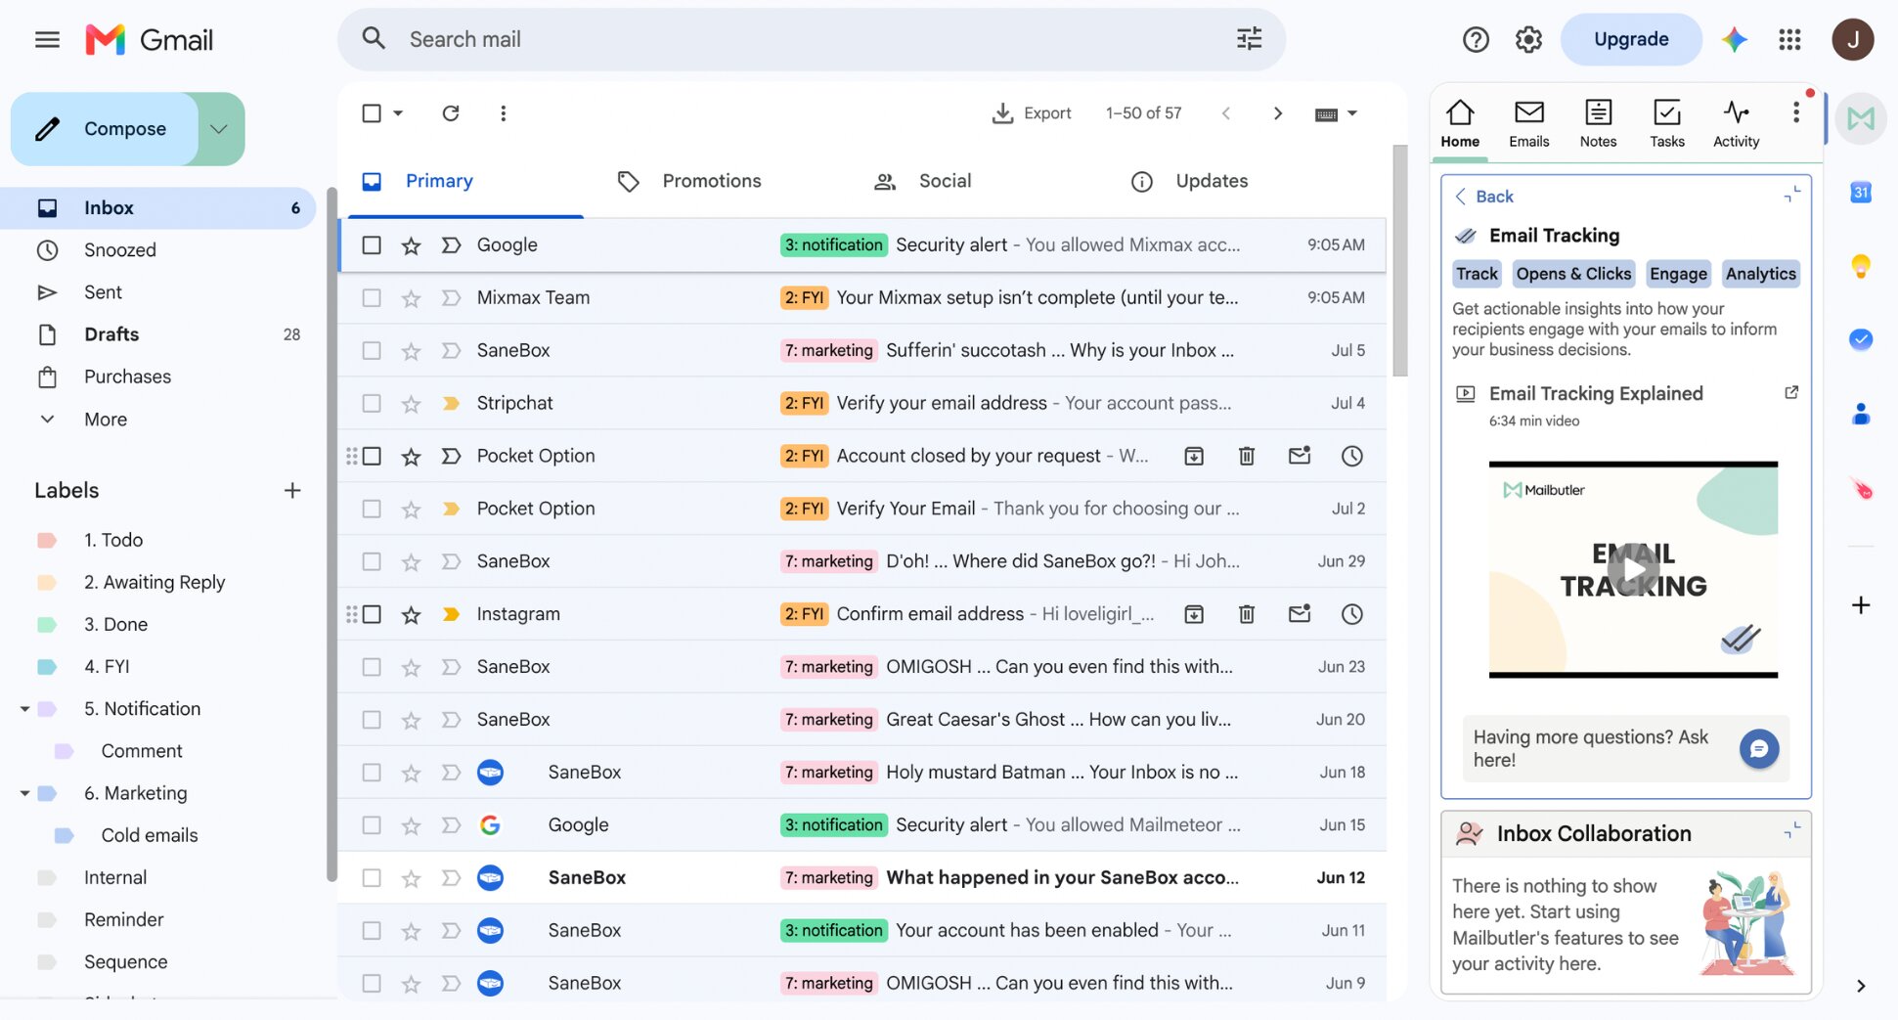Image resolution: width=1898 pixels, height=1020 pixels.
Task: Open the Mailbutler chat button
Action: 1758,749
